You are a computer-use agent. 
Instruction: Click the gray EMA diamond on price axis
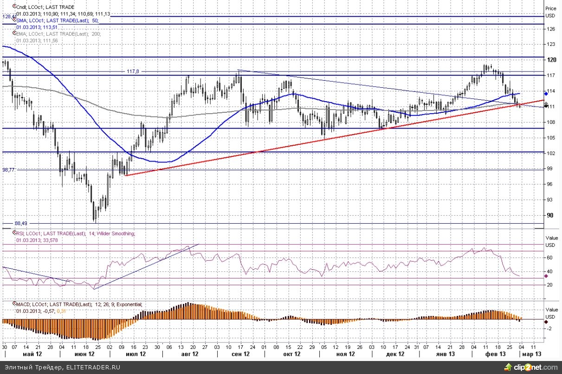coord(546,104)
